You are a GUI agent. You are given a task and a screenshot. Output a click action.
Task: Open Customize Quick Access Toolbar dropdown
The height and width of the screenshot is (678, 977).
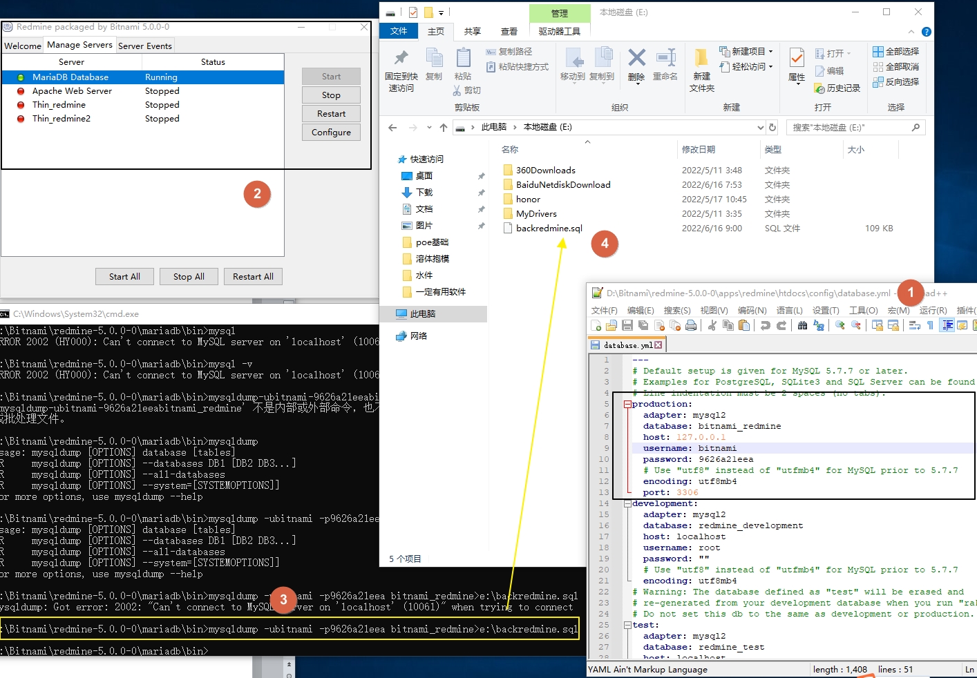441,12
